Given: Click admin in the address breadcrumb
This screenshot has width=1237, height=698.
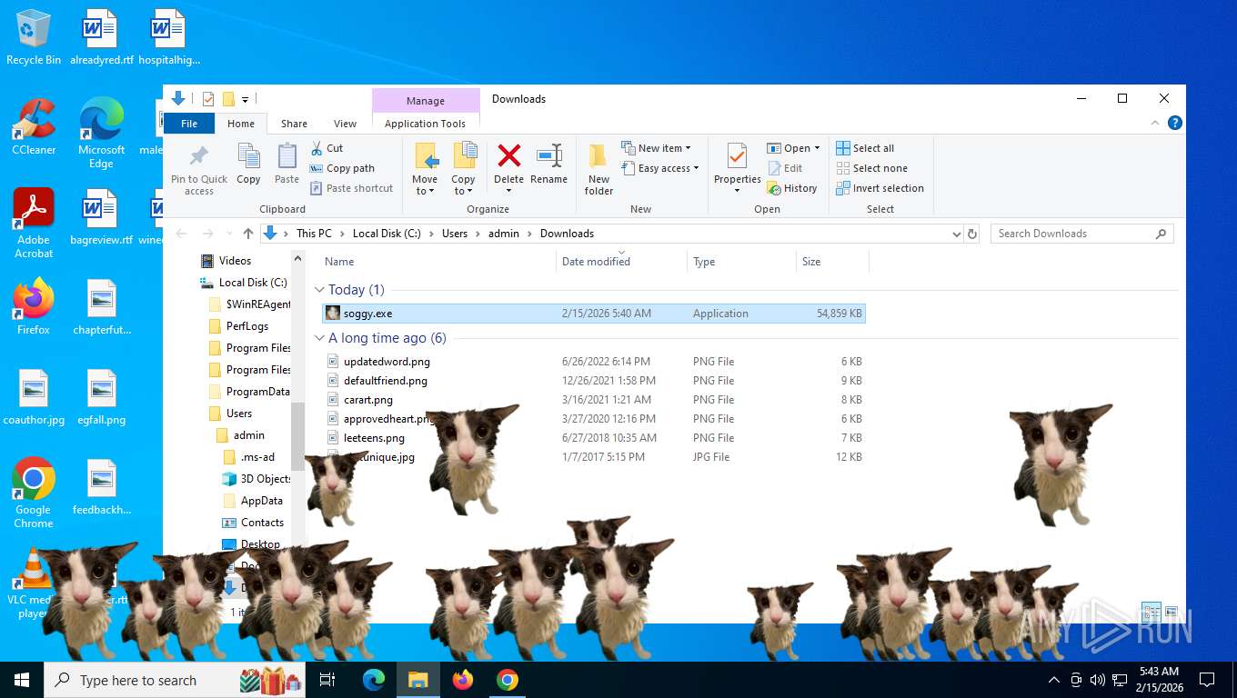Looking at the screenshot, I should [x=504, y=234].
